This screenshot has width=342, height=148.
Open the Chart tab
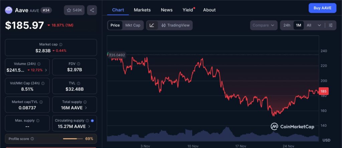[x=118, y=10]
